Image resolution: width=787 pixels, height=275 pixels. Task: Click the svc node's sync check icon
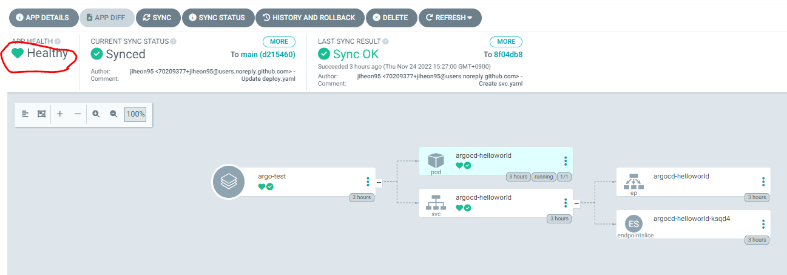[x=468, y=208]
